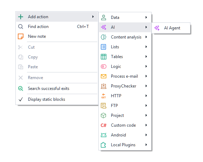This screenshot has height=162, width=203.
Task: Click the Process e-mail envelope icon
Action: tap(104, 76)
